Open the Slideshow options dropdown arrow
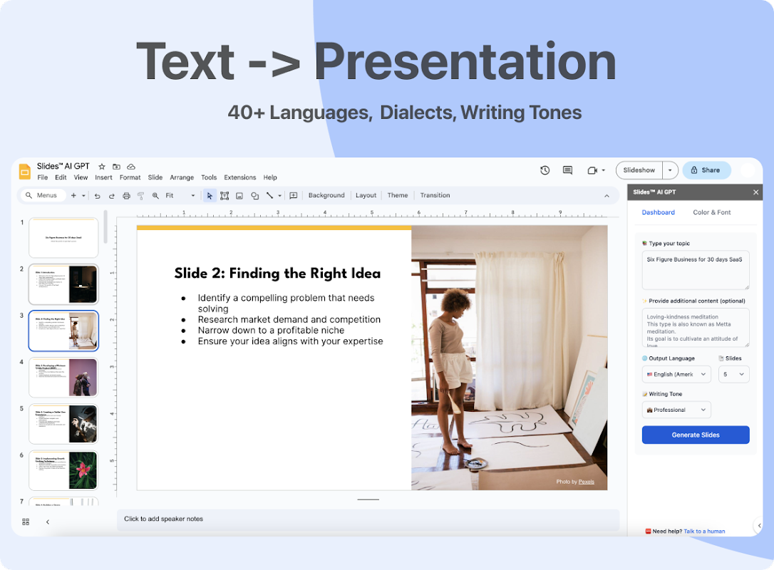The height and width of the screenshot is (570, 774). pos(670,170)
